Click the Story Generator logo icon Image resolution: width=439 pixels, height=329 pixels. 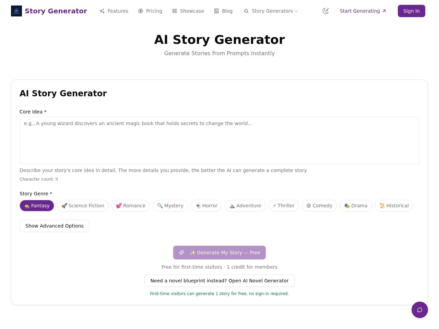pos(16,11)
